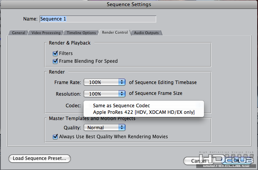Open the Audio Outputs tab
Viewport: 258px width, 170px height.
coord(146,33)
